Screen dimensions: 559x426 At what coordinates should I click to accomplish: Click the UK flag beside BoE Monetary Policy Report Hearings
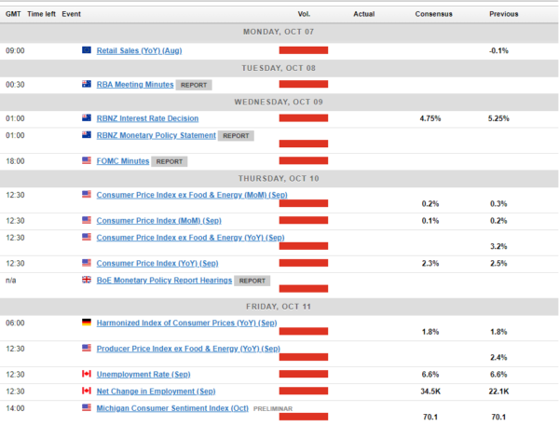point(87,280)
